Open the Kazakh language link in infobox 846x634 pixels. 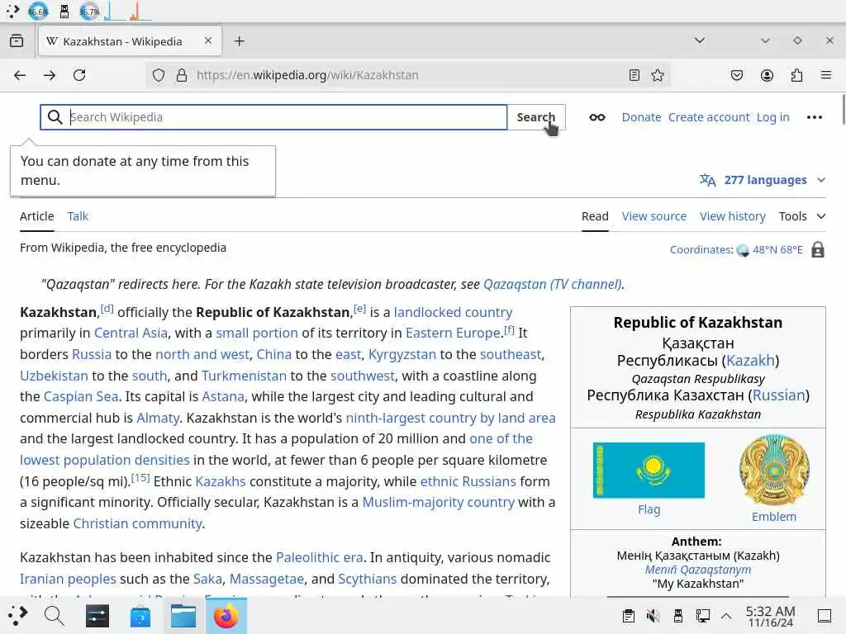coord(750,360)
